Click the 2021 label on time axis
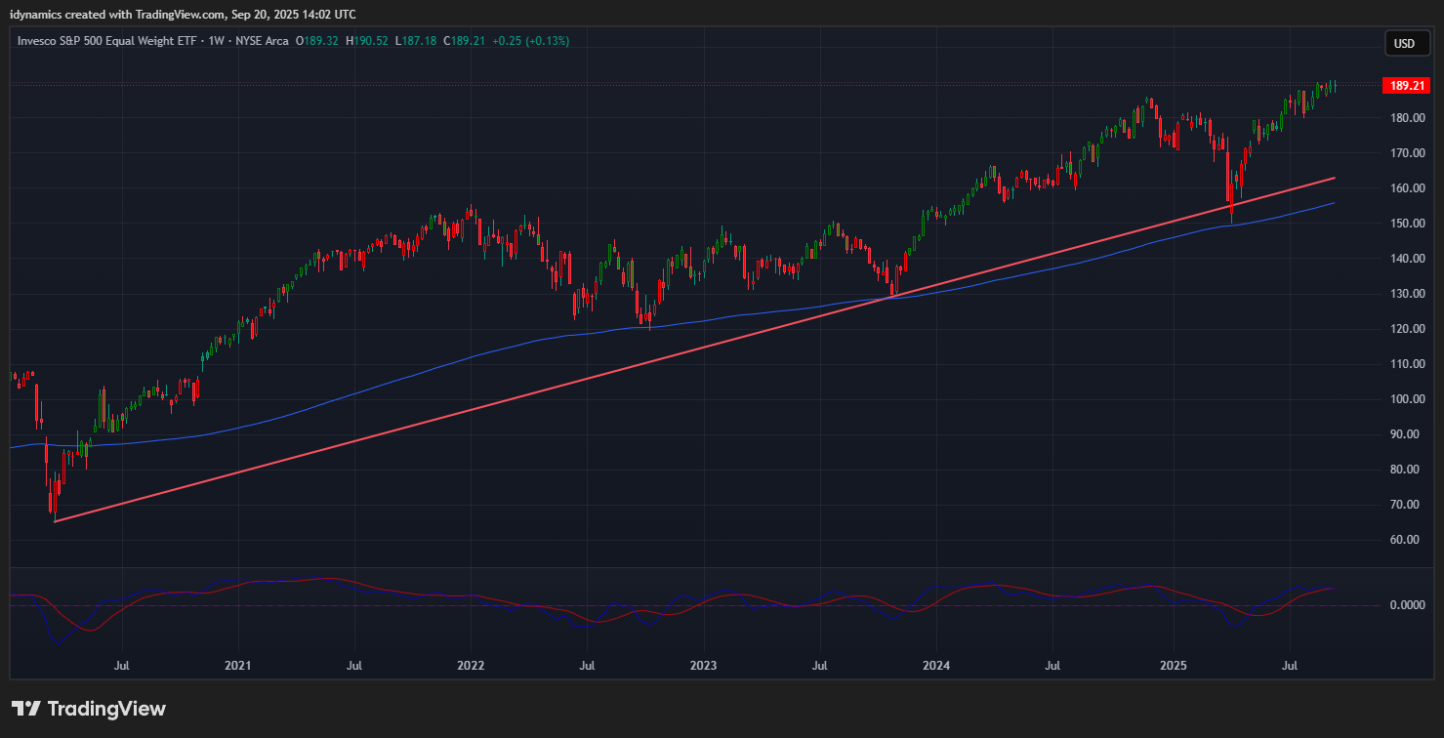This screenshot has width=1444, height=738. pyautogui.click(x=238, y=666)
